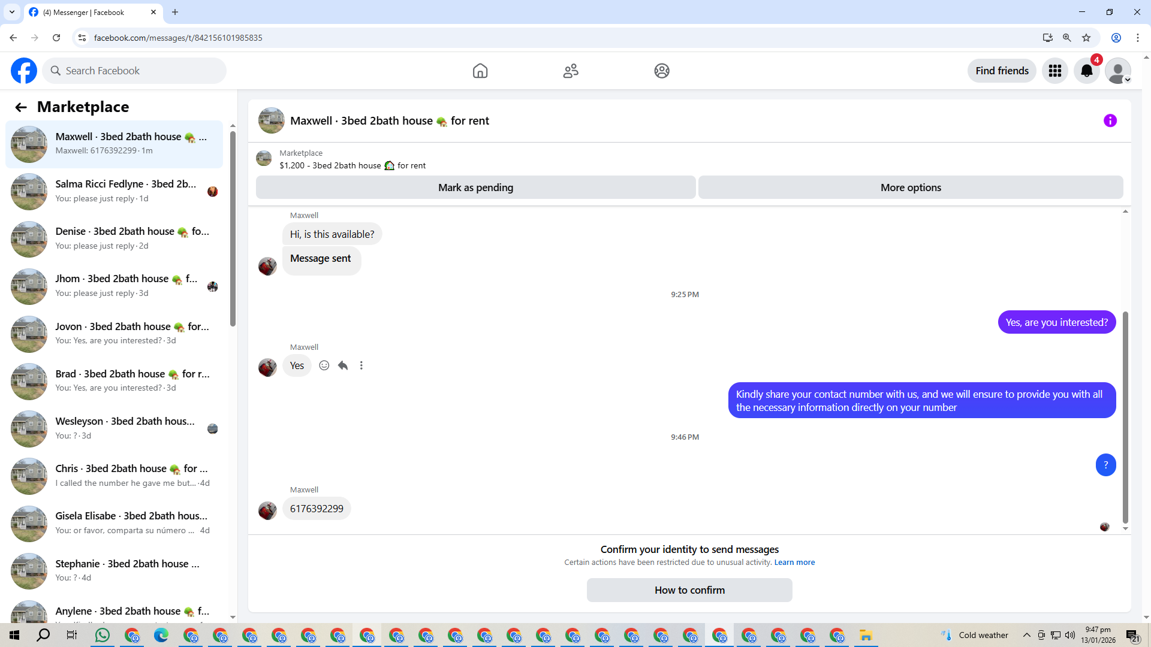Open more options dots beside 'Yes' message
Image resolution: width=1151 pixels, height=647 pixels.
pyautogui.click(x=361, y=365)
